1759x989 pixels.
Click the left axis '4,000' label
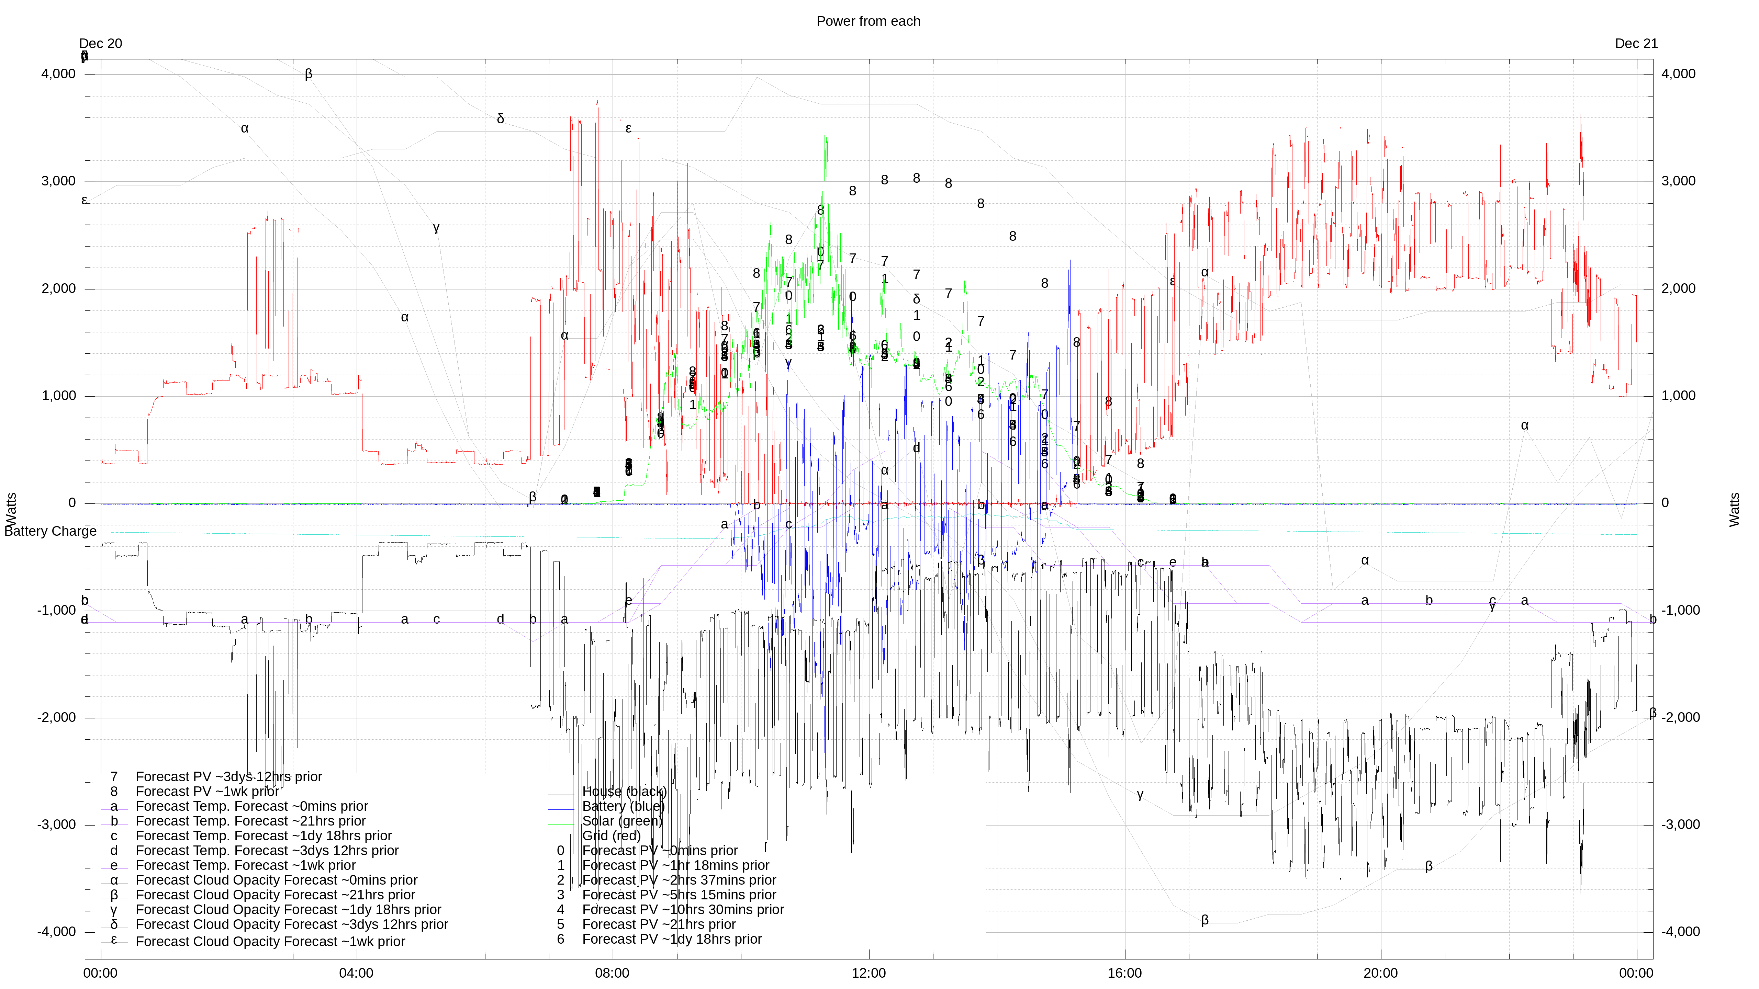point(59,74)
